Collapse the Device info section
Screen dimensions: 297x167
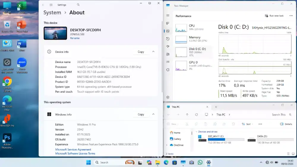point(153,52)
